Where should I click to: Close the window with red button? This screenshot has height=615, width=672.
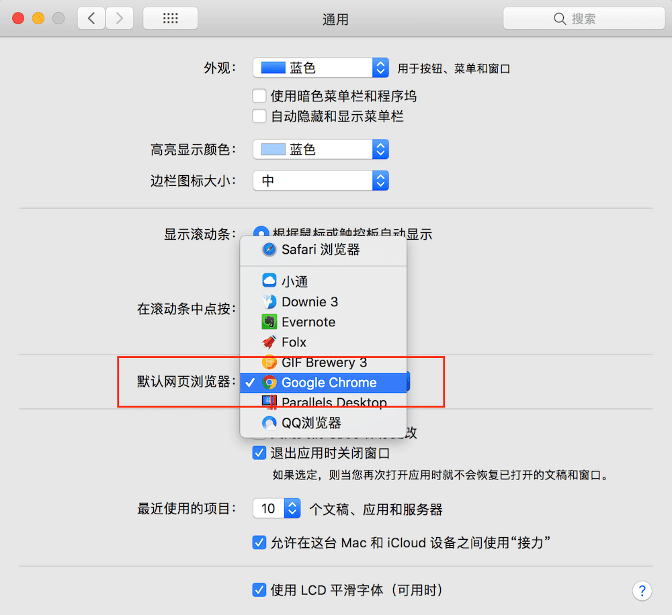[18, 18]
